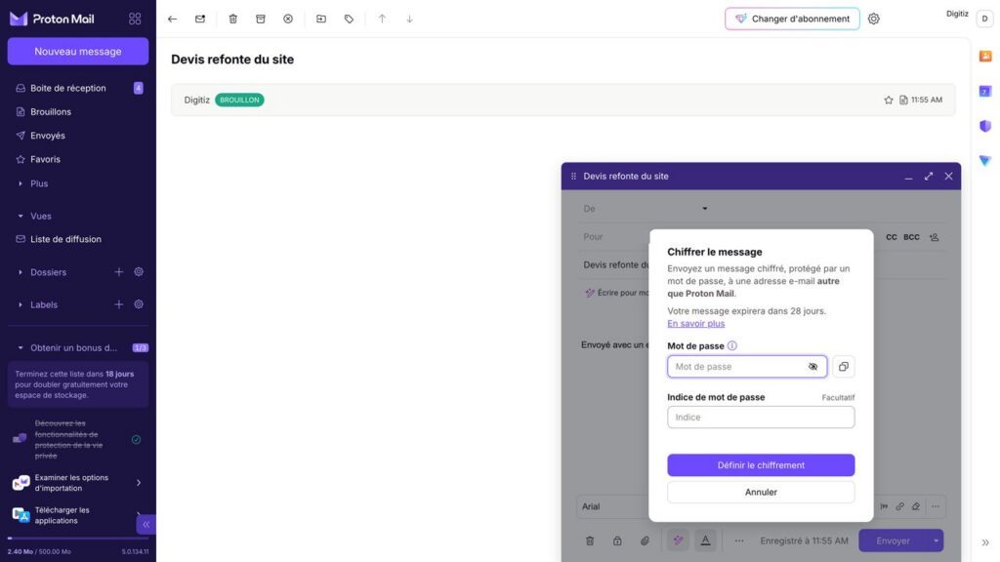Open the send options dropdown arrow

pyautogui.click(x=936, y=541)
